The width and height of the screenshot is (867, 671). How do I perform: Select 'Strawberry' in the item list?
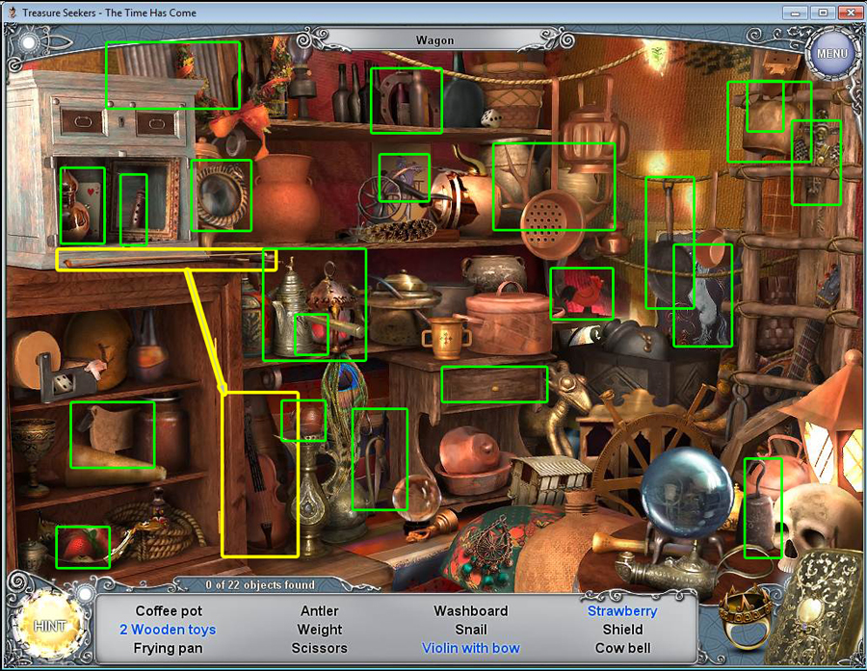coord(622,610)
